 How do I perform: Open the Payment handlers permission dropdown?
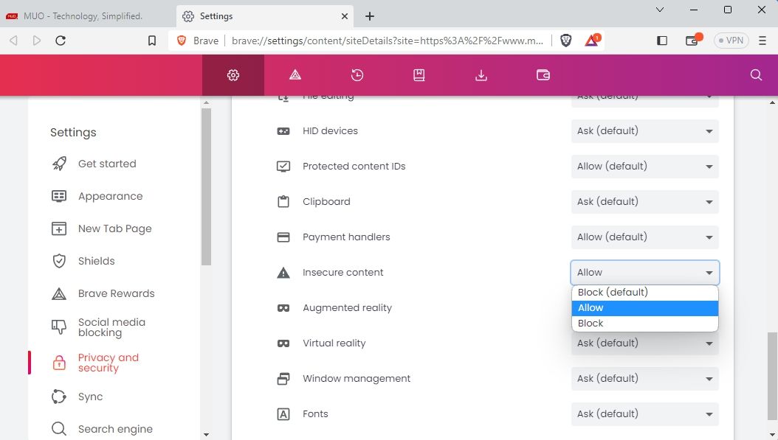pos(644,237)
